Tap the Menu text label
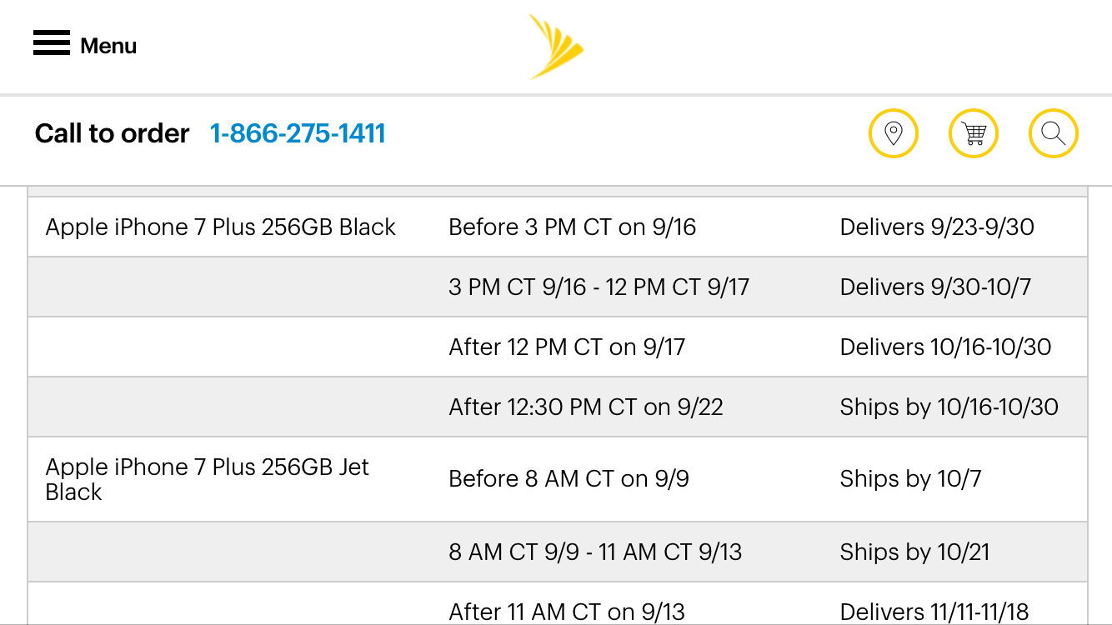1112x625 pixels. coord(108,46)
